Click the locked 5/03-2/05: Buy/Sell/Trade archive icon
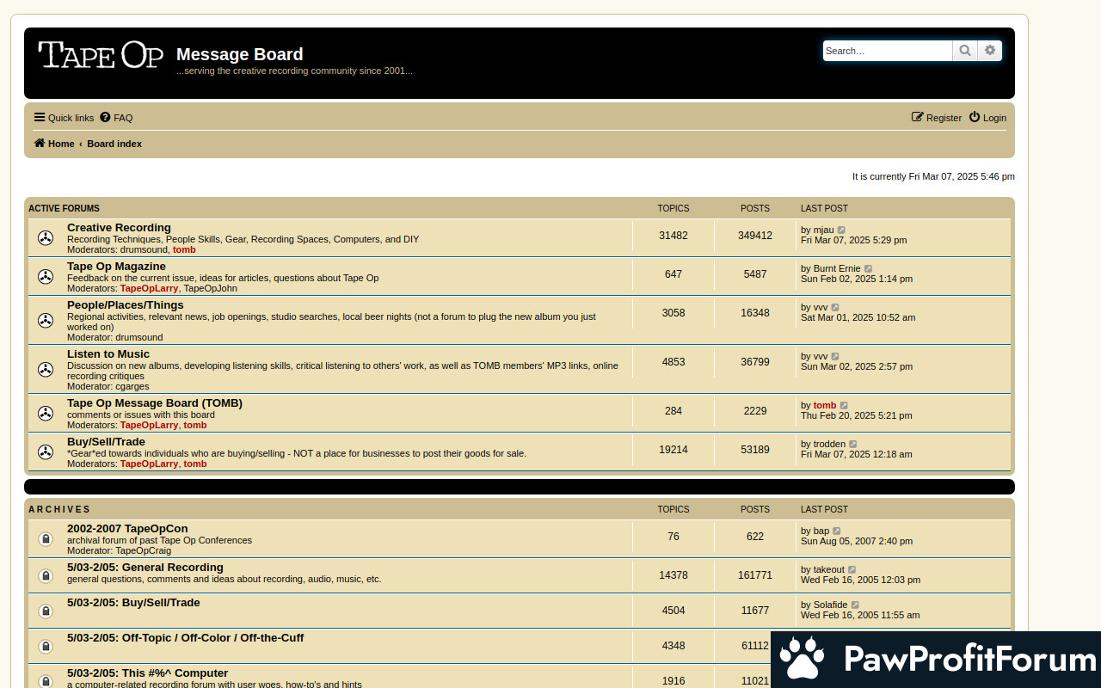Screen dimensions: 1101x688 [x=46, y=611]
